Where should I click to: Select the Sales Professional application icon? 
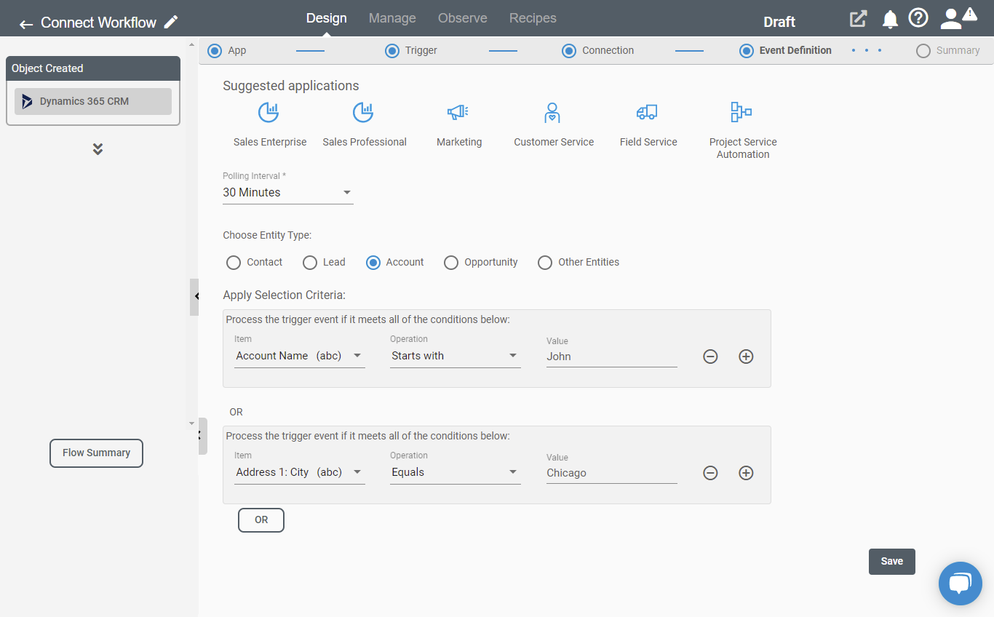coord(363,112)
